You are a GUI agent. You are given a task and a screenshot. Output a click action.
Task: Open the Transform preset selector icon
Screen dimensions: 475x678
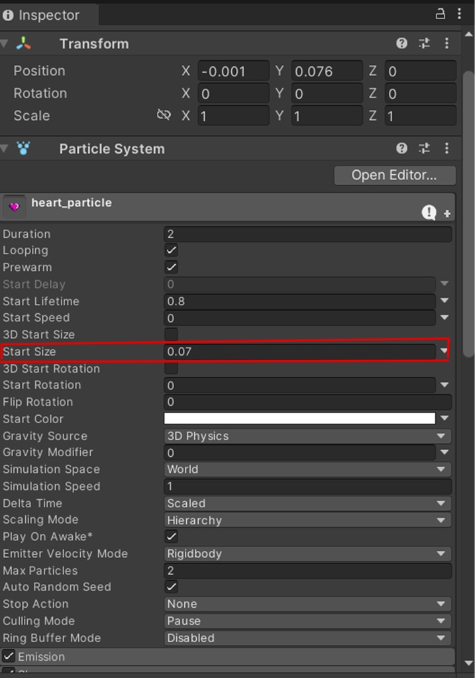click(424, 44)
